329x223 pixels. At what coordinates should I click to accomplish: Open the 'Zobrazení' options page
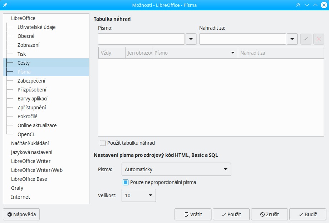pos(29,45)
